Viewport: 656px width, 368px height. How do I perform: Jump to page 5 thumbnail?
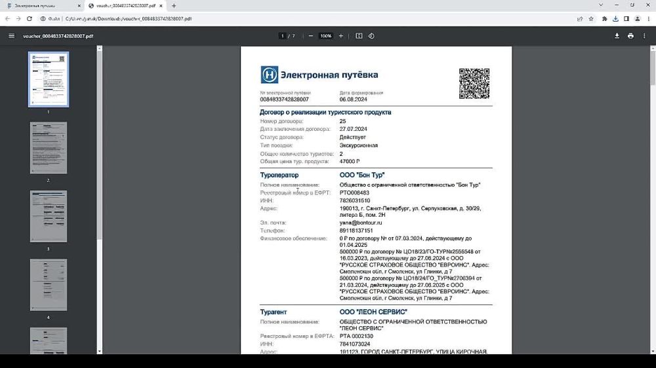pyautogui.click(x=49, y=341)
